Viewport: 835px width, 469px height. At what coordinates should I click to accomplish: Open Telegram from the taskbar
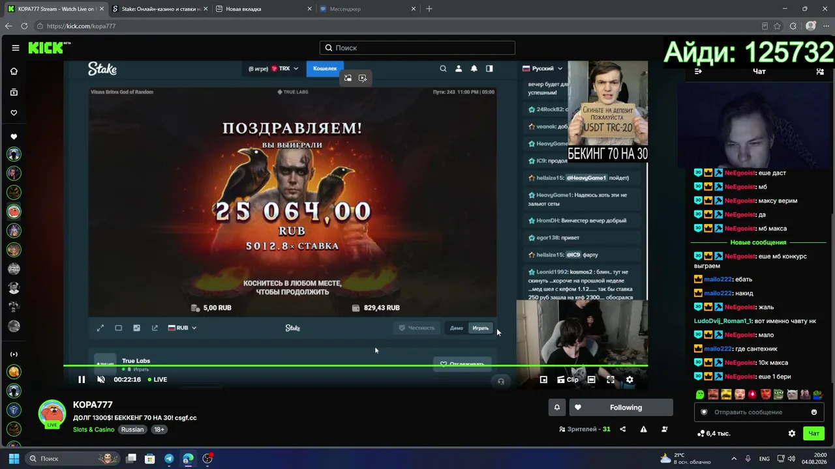tap(169, 459)
